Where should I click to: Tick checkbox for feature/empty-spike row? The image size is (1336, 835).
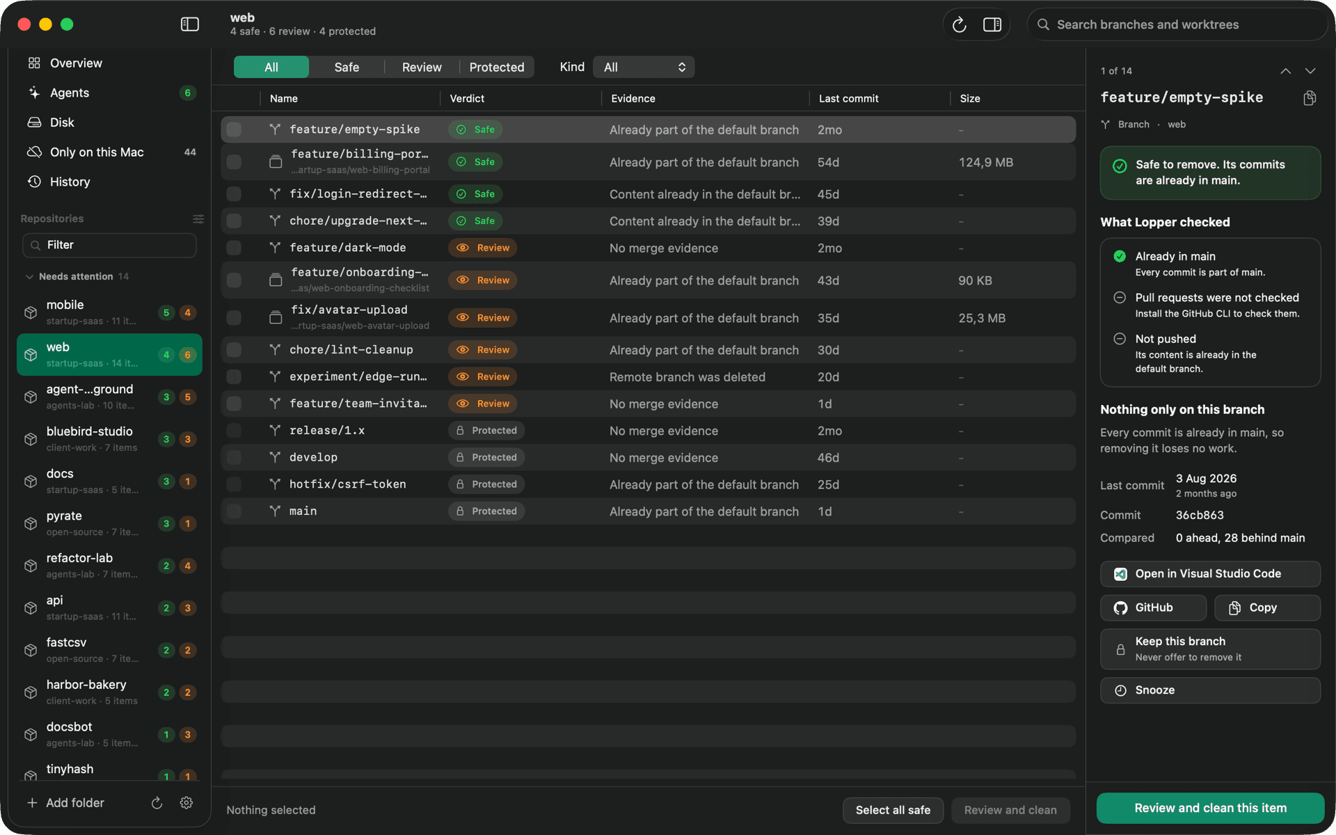coord(234,129)
